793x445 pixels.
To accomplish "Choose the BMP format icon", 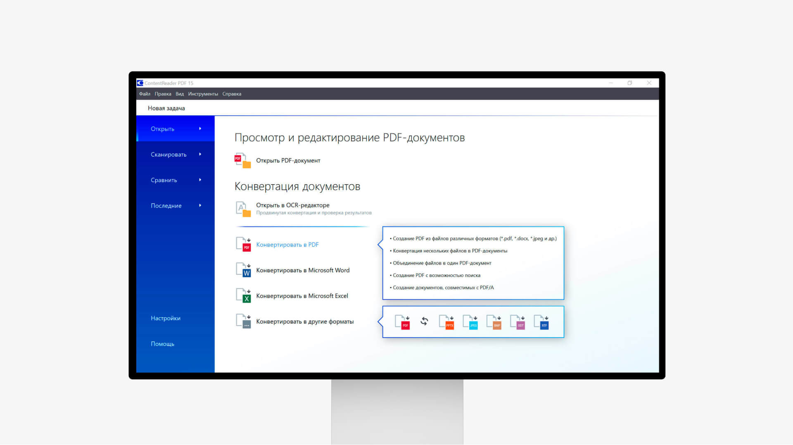I will [494, 322].
